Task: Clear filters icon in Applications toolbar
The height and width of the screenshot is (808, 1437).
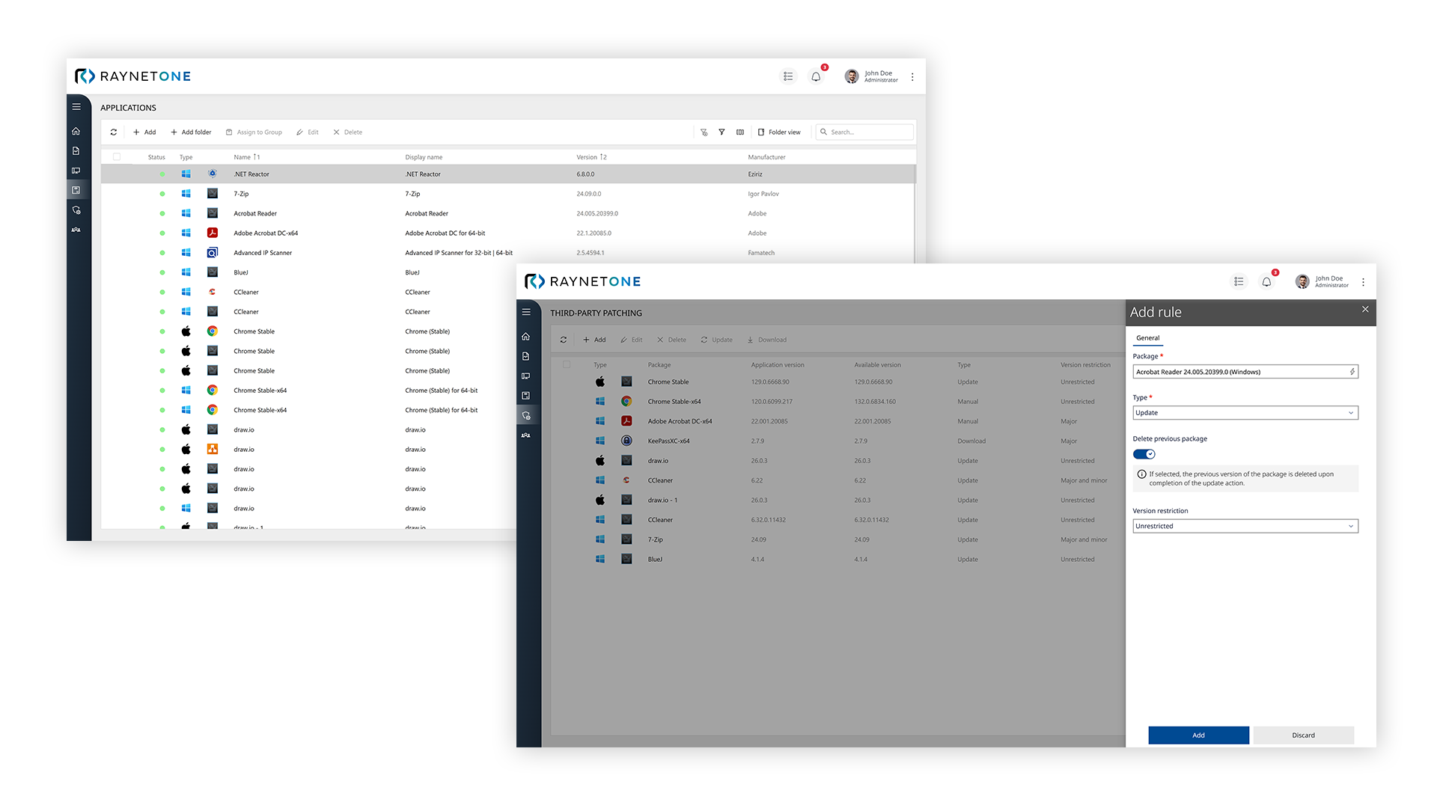Action: pos(704,132)
